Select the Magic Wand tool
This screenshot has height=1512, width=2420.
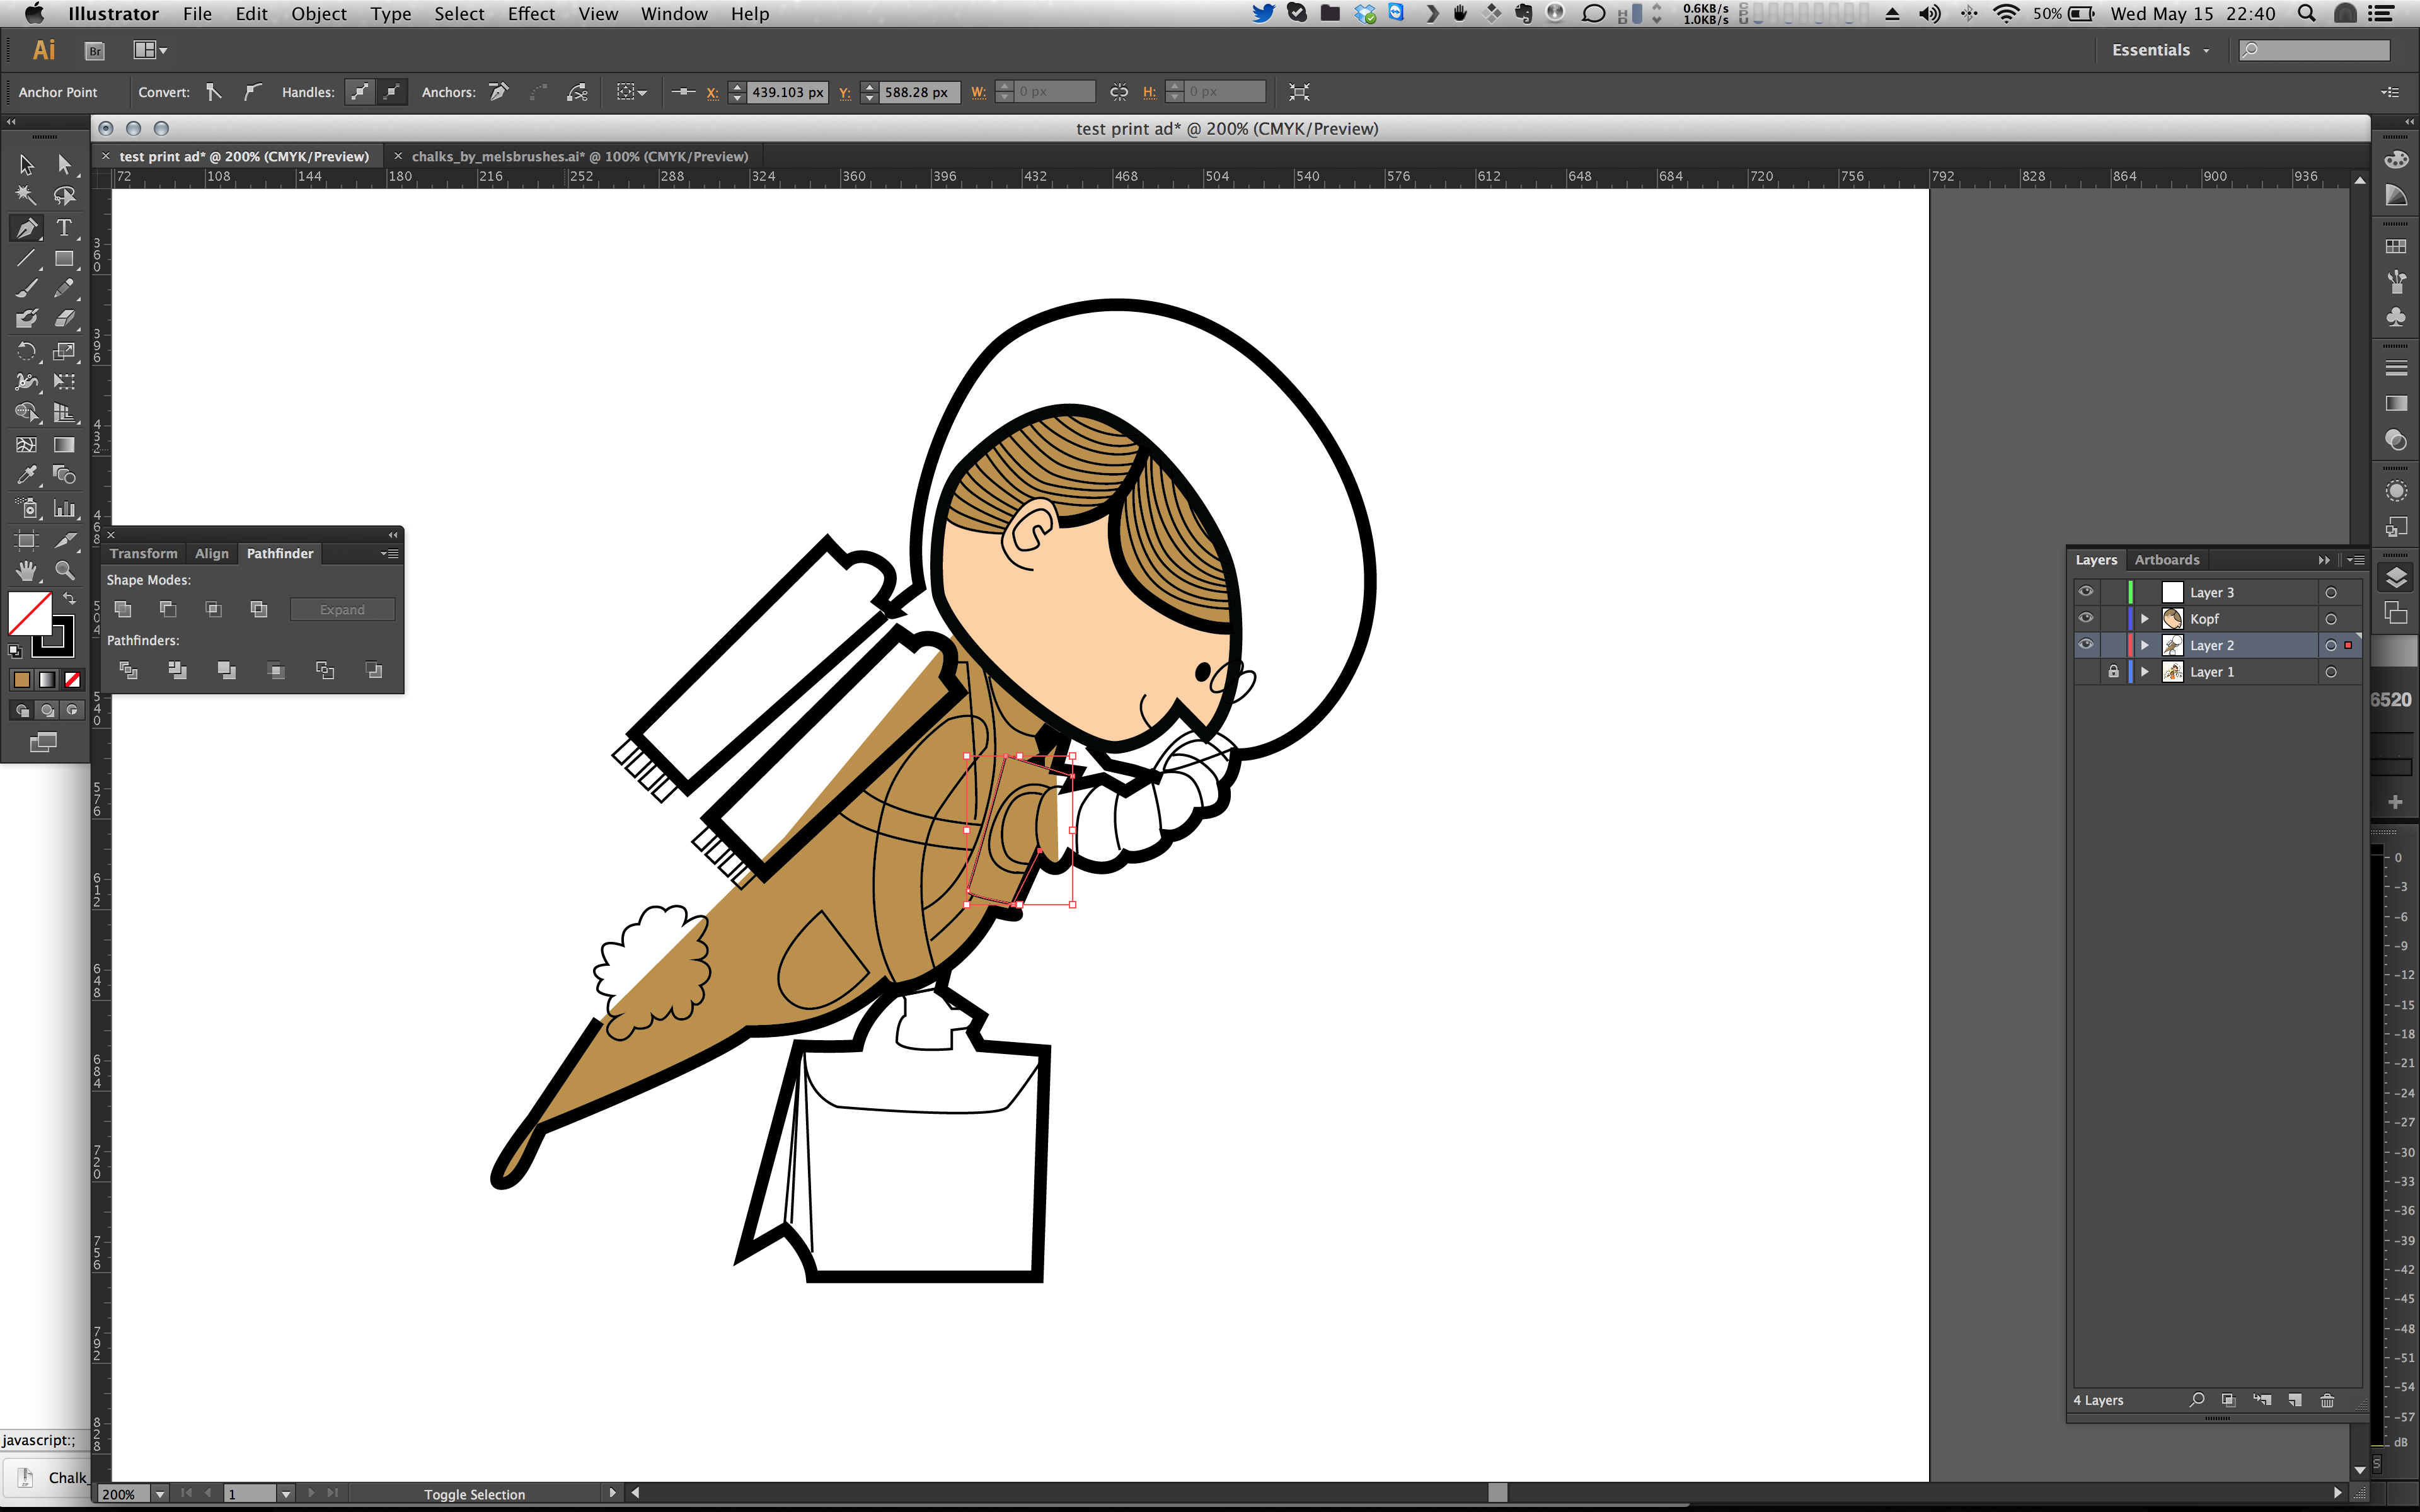coord(26,195)
